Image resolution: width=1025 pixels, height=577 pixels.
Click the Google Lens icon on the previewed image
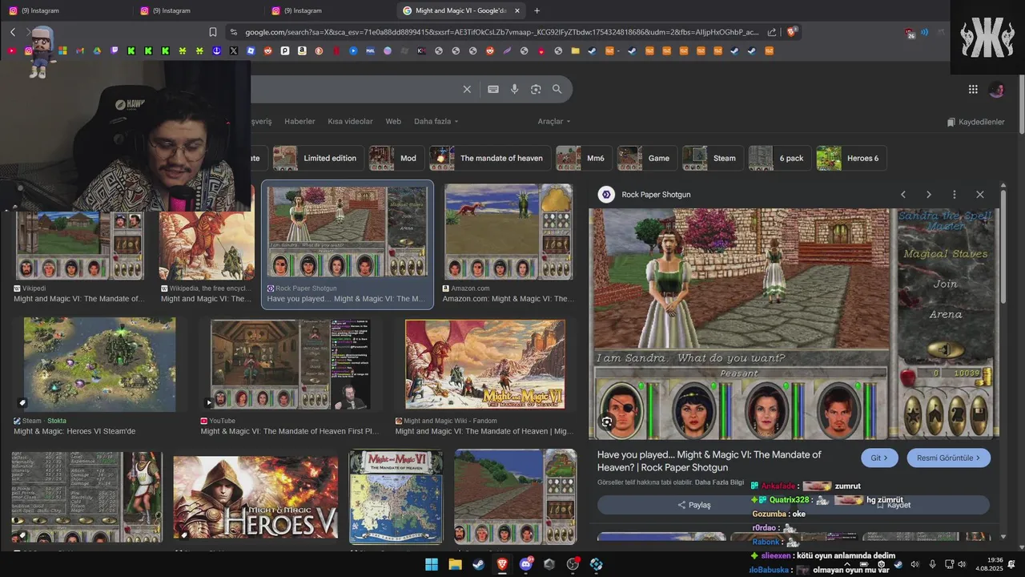[607, 422]
